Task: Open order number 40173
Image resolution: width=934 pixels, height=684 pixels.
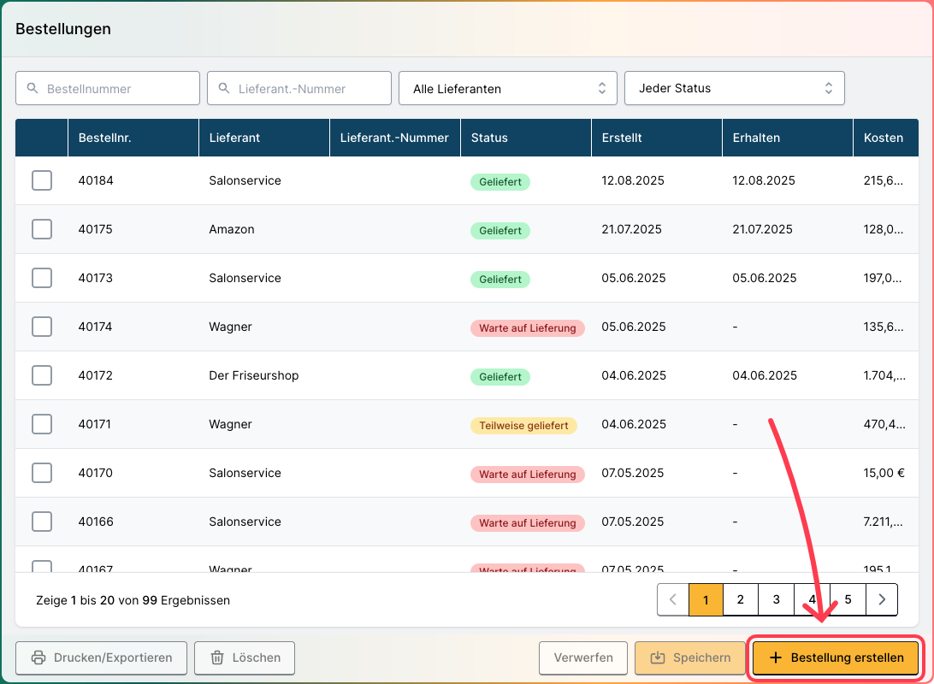Action: [95, 278]
